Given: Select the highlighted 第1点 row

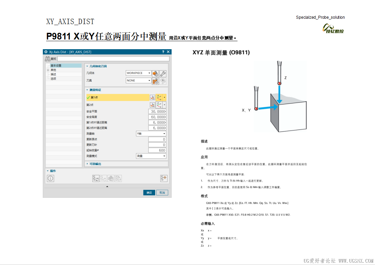Looking at the screenshot, I should (x=117, y=97).
